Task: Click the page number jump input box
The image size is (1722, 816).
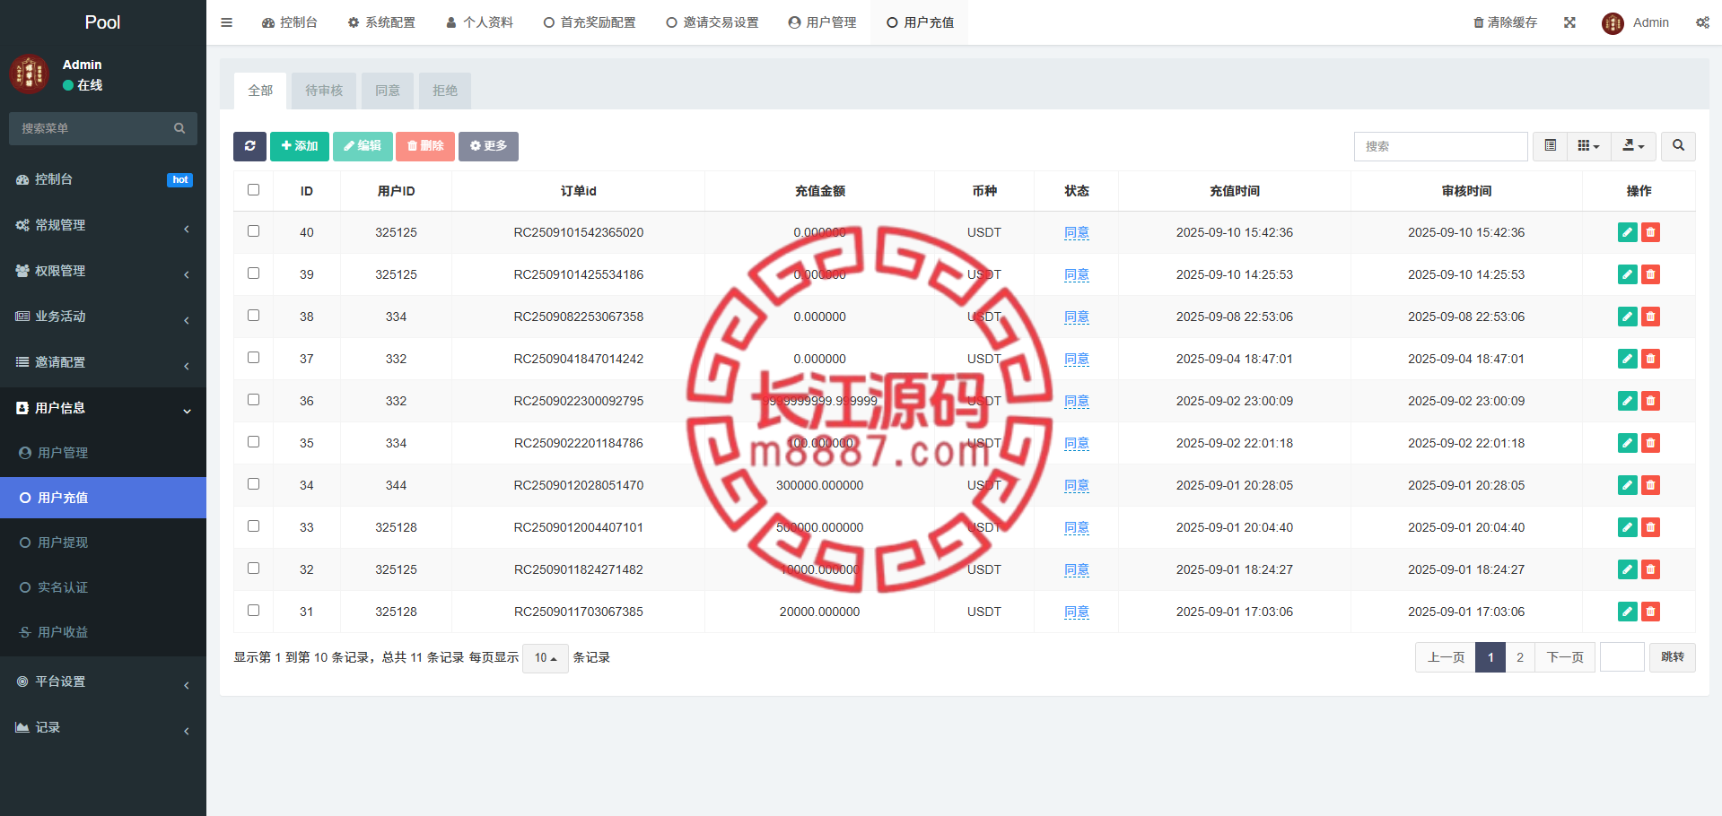Action: [x=1622, y=657]
